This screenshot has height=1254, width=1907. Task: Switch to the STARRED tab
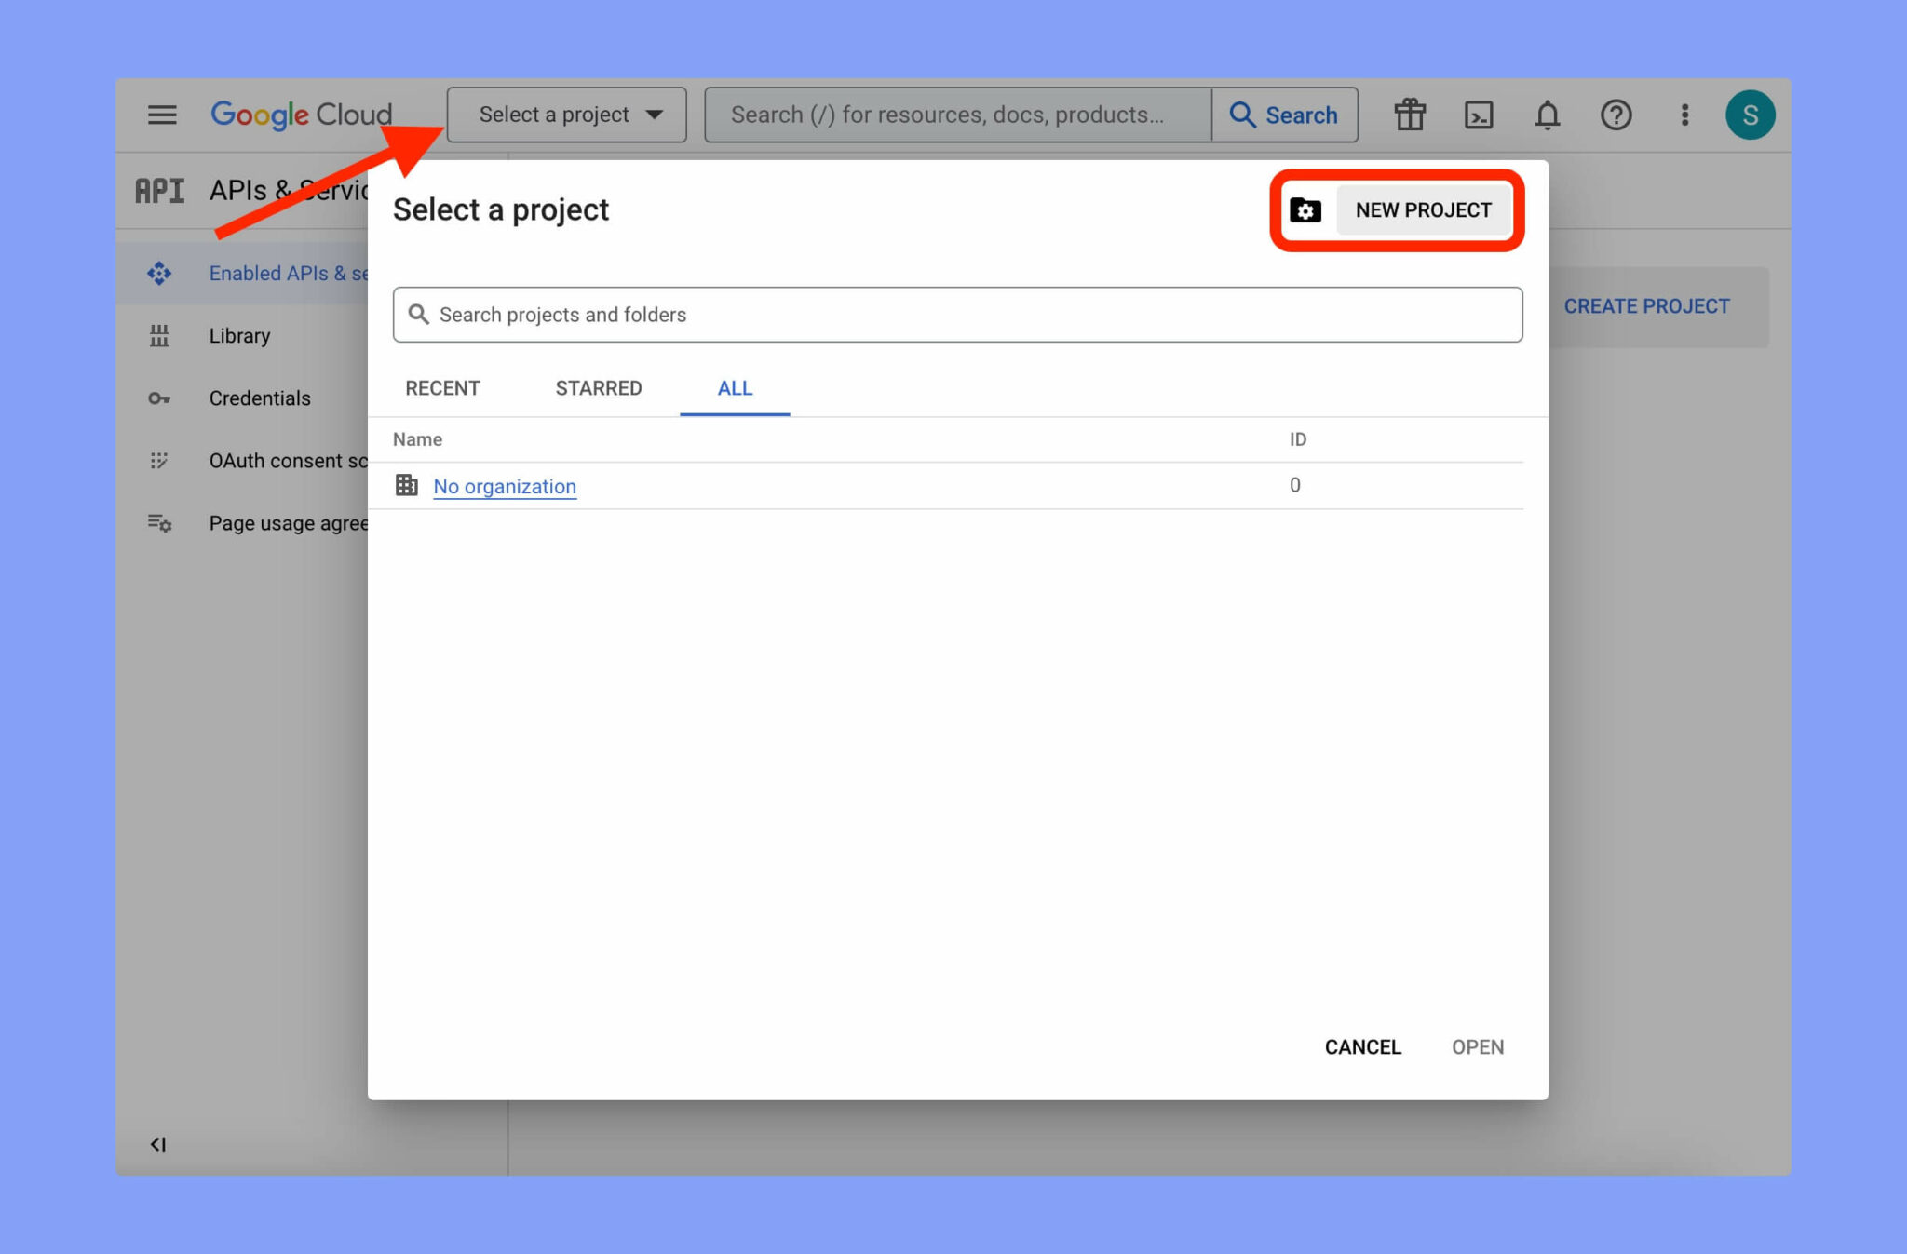[599, 387]
